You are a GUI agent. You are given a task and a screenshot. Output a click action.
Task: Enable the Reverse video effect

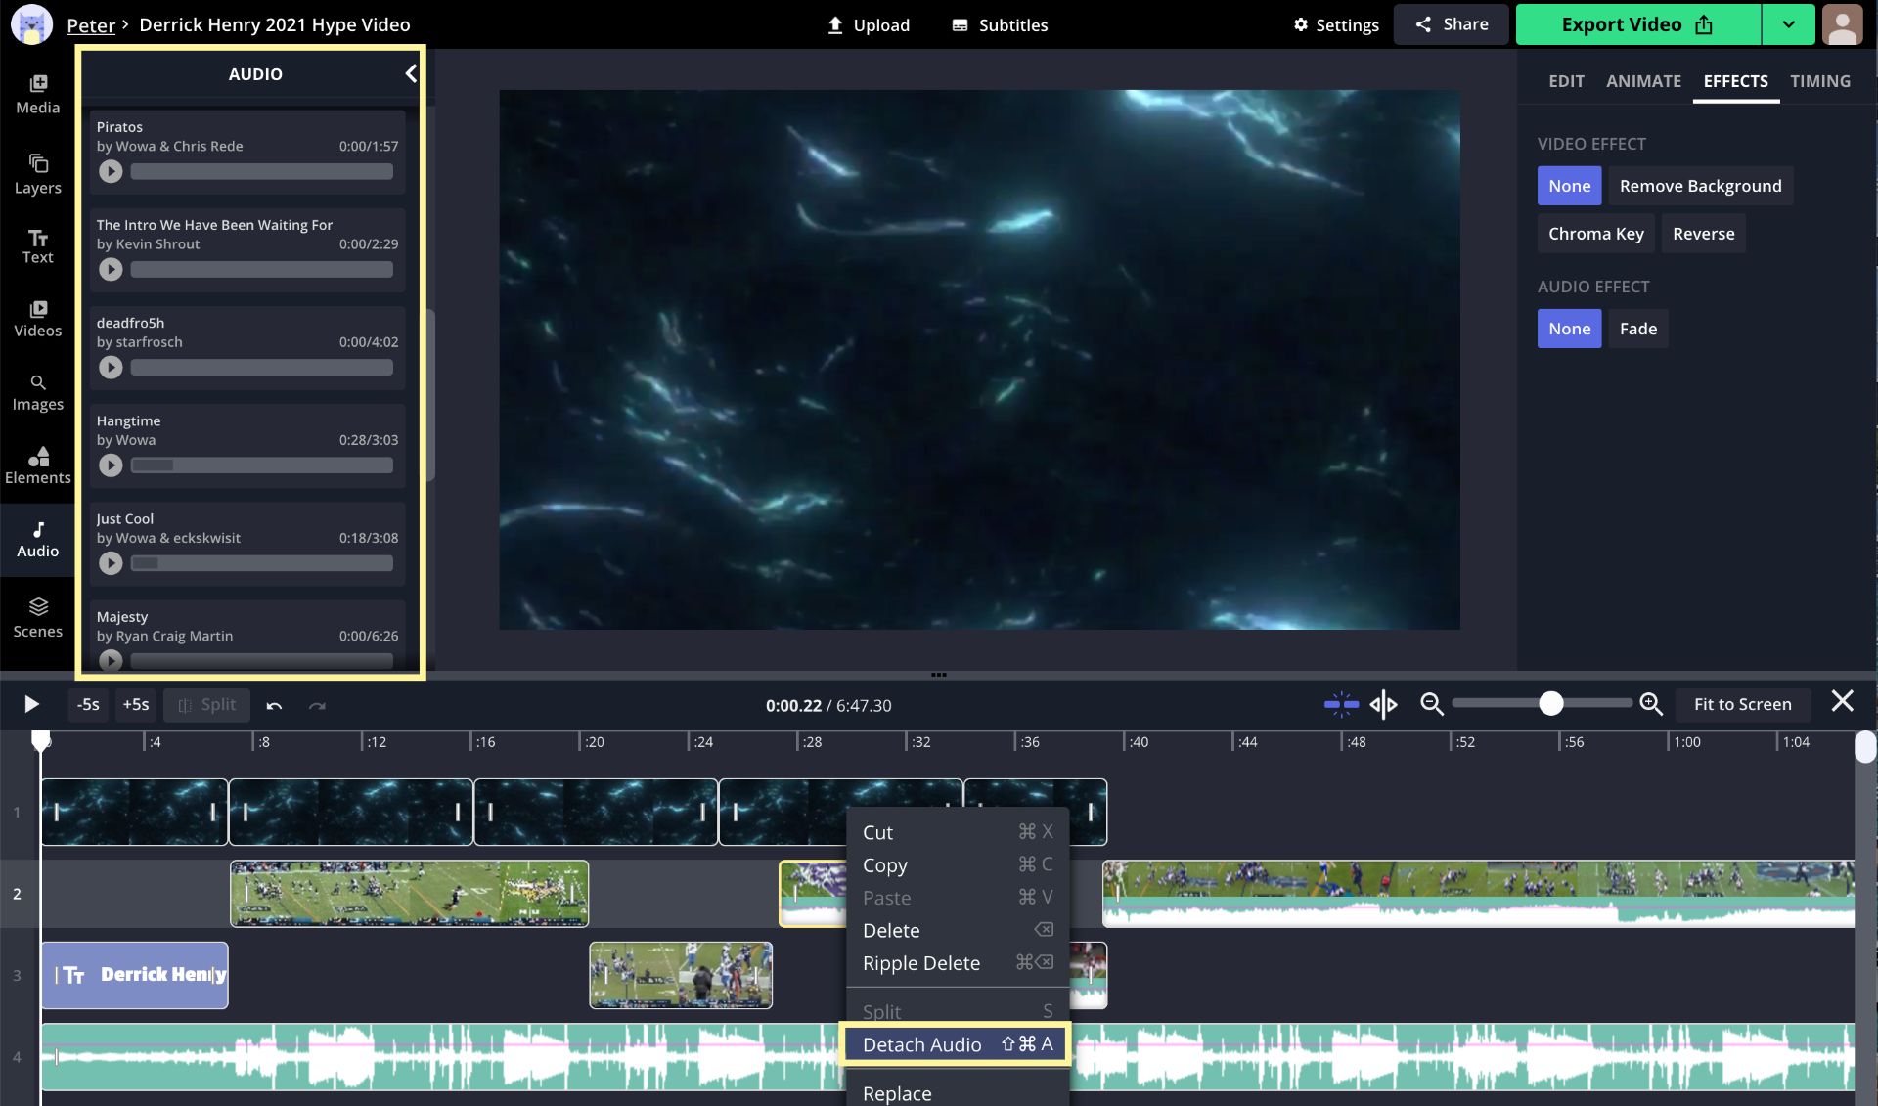click(x=1703, y=234)
